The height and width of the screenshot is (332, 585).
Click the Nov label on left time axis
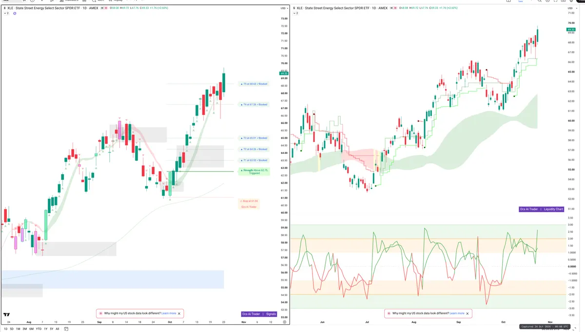click(244, 322)
